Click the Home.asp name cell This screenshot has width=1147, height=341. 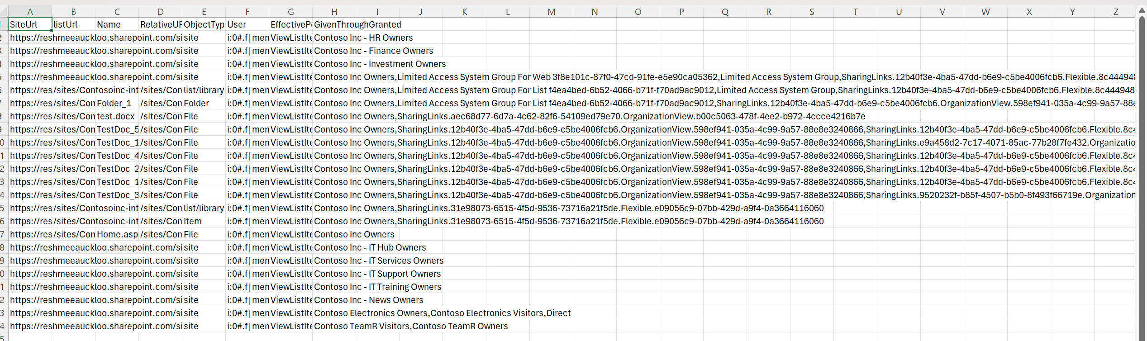point(117,234)
